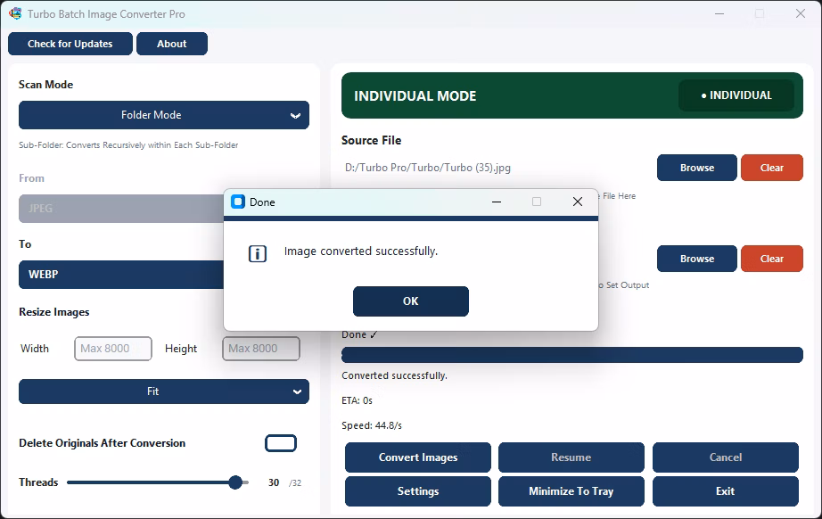Image resolution: width=822 pixels, height=519 pixels.
Task: Click Check for Updates
Action: pos(70,44)
